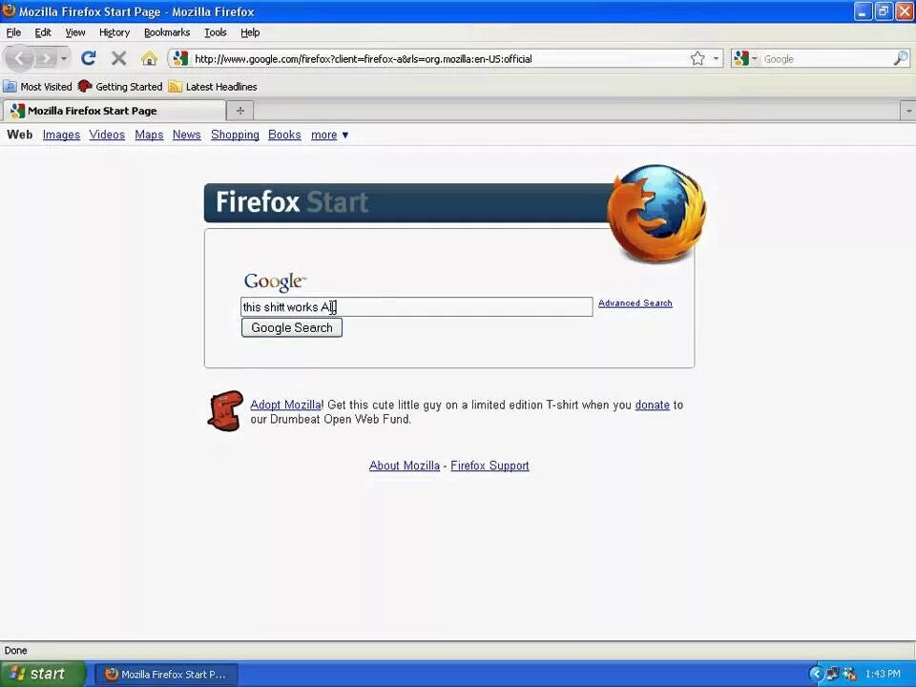Click the magnifying glass search icon

[x=901, y=58]
